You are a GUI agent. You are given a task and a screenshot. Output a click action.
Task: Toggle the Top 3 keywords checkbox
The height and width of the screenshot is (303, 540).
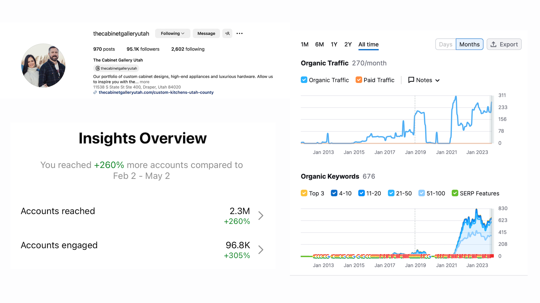tap(304, 193)
